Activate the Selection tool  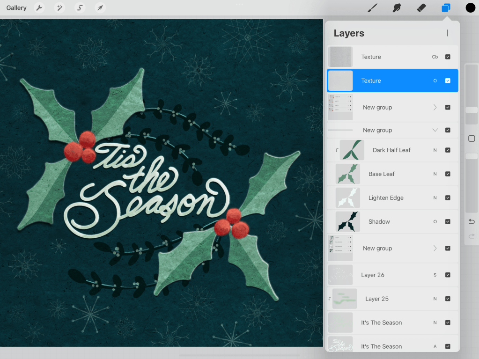coord(80,8)
